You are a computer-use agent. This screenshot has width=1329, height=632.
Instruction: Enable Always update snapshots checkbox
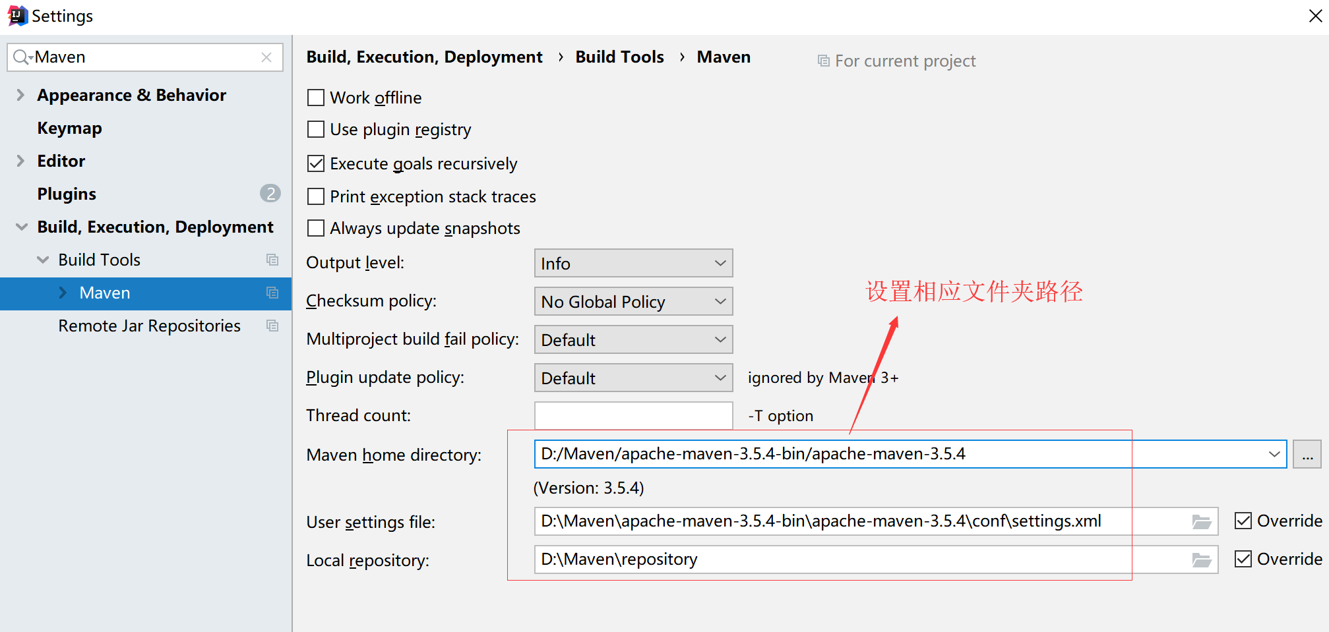(316, 228)
